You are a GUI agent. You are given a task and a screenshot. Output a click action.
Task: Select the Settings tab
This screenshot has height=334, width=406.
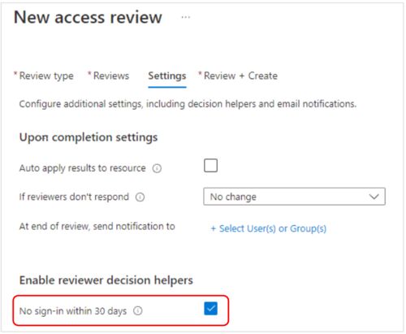pos(167,76)
